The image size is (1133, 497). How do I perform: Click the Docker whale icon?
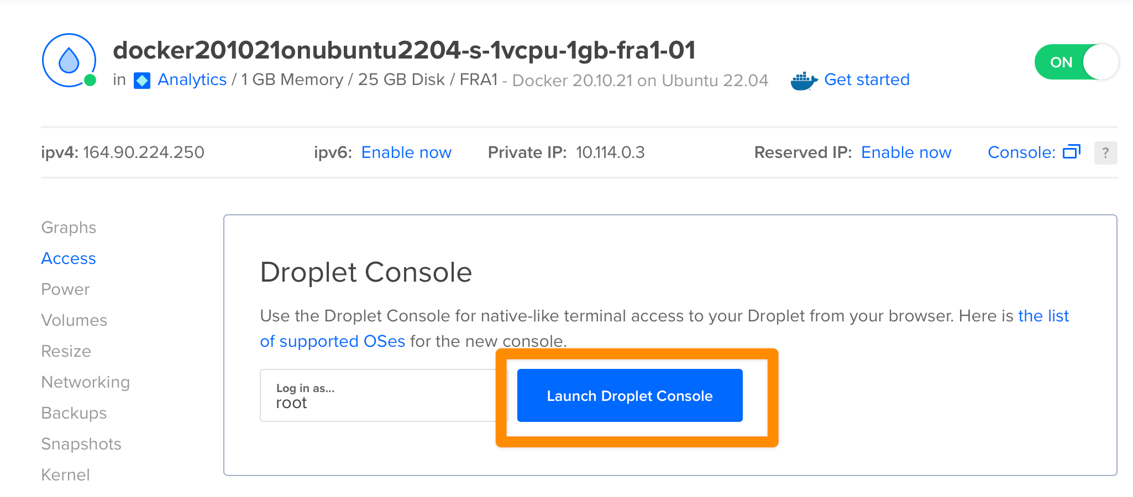(804, 81)
